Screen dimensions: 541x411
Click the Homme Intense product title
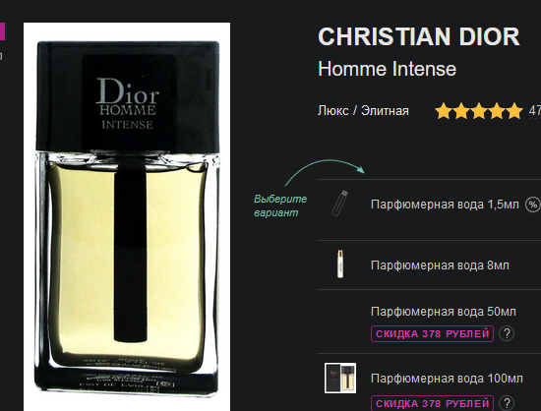(388, 69)
